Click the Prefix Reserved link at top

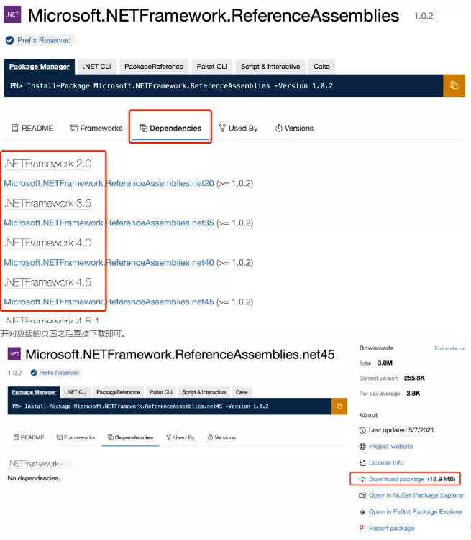(x=44, y=40)
